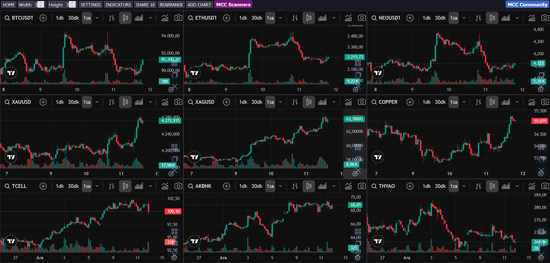Click ADD CHART in the top bar
Viewport: 550px width, 263px height.
pyautogui.click(x=200, y=5)
